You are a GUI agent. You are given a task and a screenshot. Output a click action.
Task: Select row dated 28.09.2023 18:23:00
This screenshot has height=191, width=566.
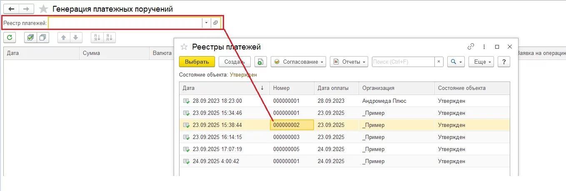(x=344, y=101)
